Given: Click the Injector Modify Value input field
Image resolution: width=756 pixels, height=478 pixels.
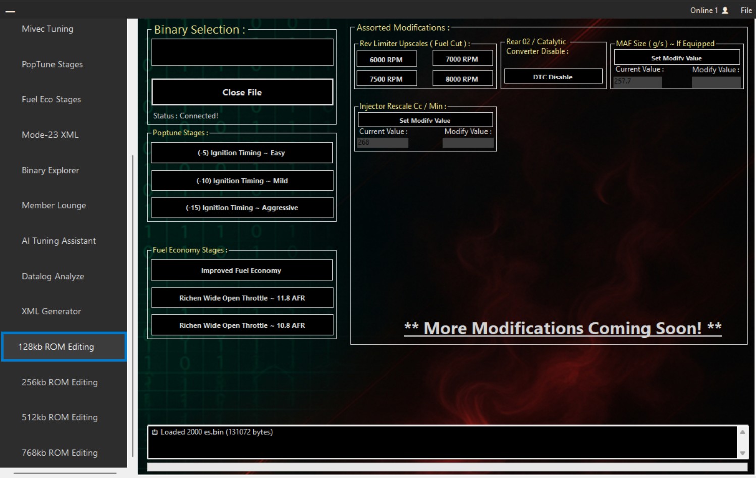Looking at the screenshot, I should click(467, 142).
